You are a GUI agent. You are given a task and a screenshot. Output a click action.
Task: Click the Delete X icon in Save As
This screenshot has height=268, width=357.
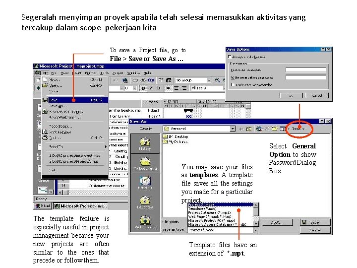267,129
